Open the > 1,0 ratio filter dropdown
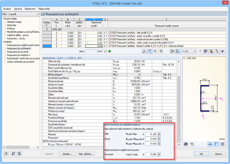 tap(189, 51)
